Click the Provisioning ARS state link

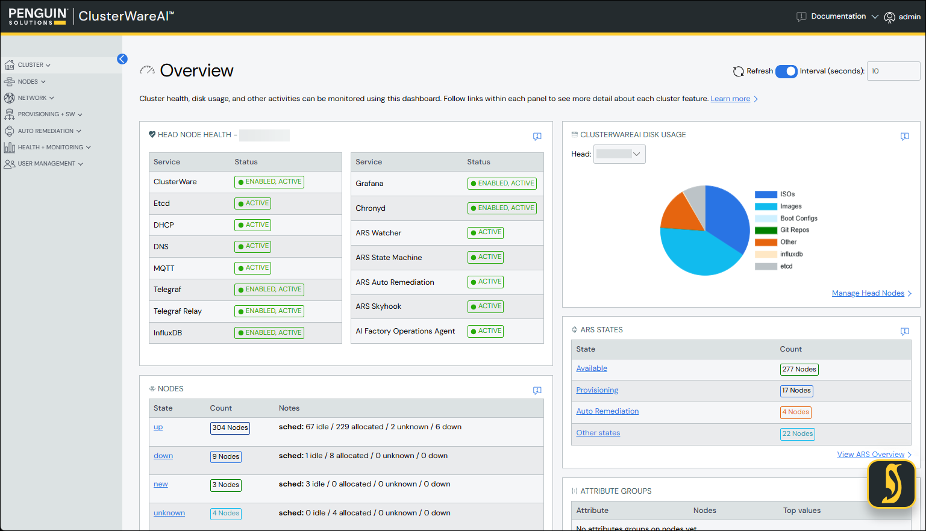(x=597, y=390)
